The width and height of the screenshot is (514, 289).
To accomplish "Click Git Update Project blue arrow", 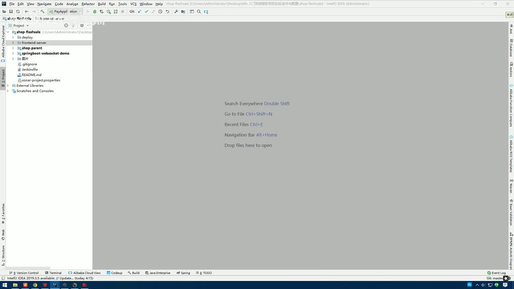I will (x=139, y=12).
